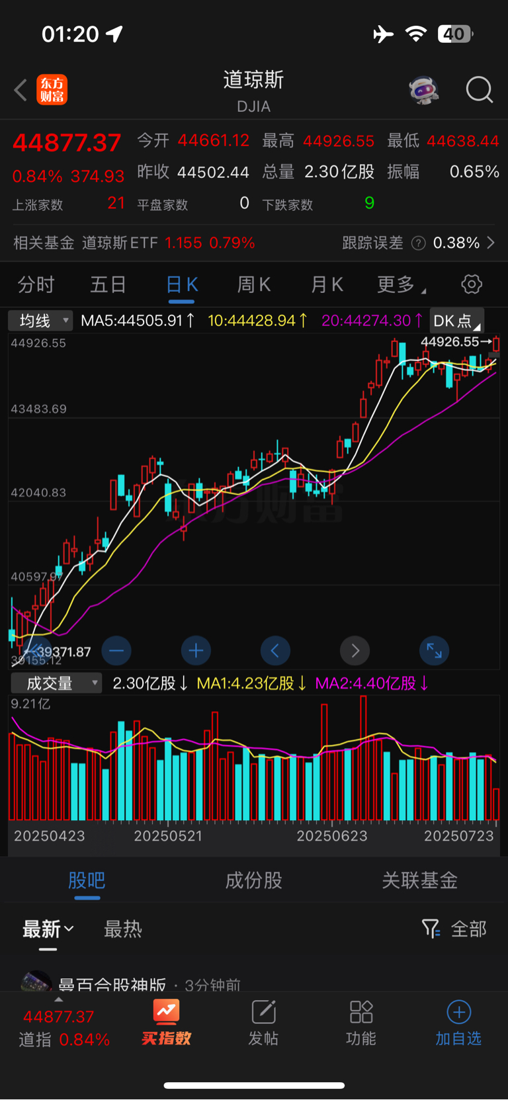Screen dimensions: 508x1100
Task: Tap the filter funnel icon
Action: pyautogui.click(x=431, y=929)
